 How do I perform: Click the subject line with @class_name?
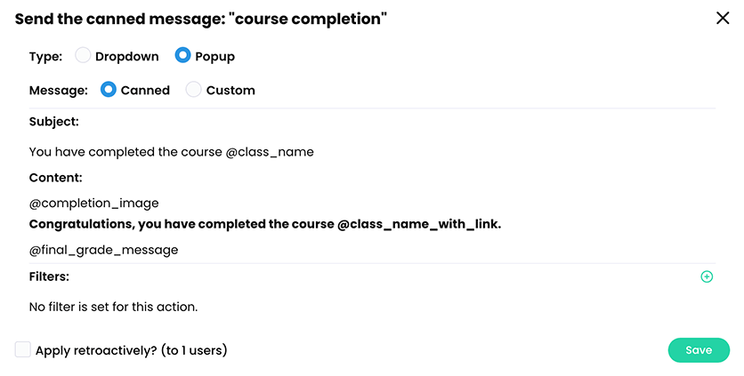tap(171, 152)
